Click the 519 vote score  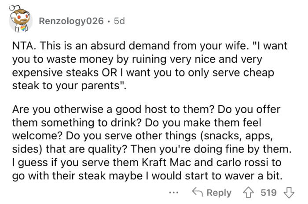click(268, 193)
